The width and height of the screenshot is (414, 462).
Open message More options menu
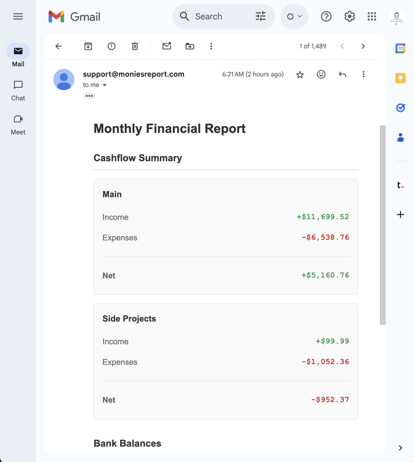(x=363, y=74)
